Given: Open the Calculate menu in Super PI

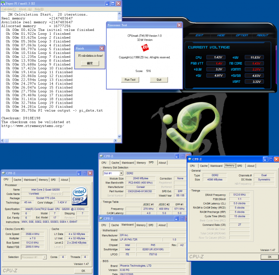Looking at the screenshot, I should pos(9,9).
